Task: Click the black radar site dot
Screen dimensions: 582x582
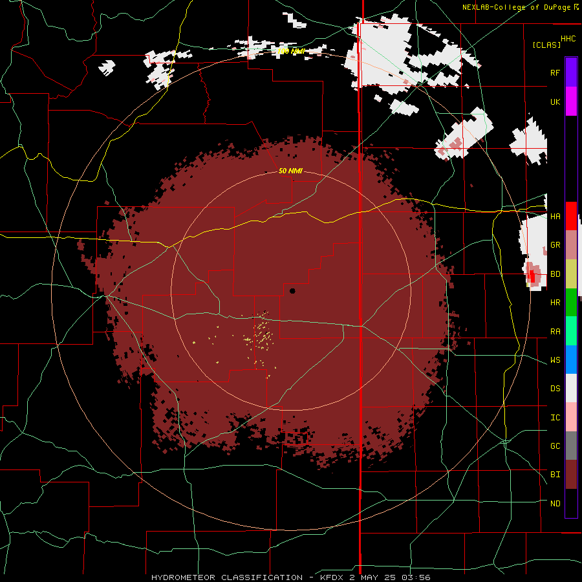Action: [292, 291]
